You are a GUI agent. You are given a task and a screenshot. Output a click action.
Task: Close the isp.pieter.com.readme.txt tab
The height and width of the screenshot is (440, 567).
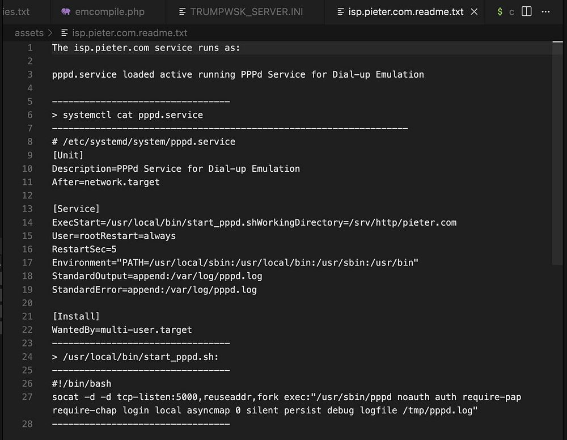point(474,11)
